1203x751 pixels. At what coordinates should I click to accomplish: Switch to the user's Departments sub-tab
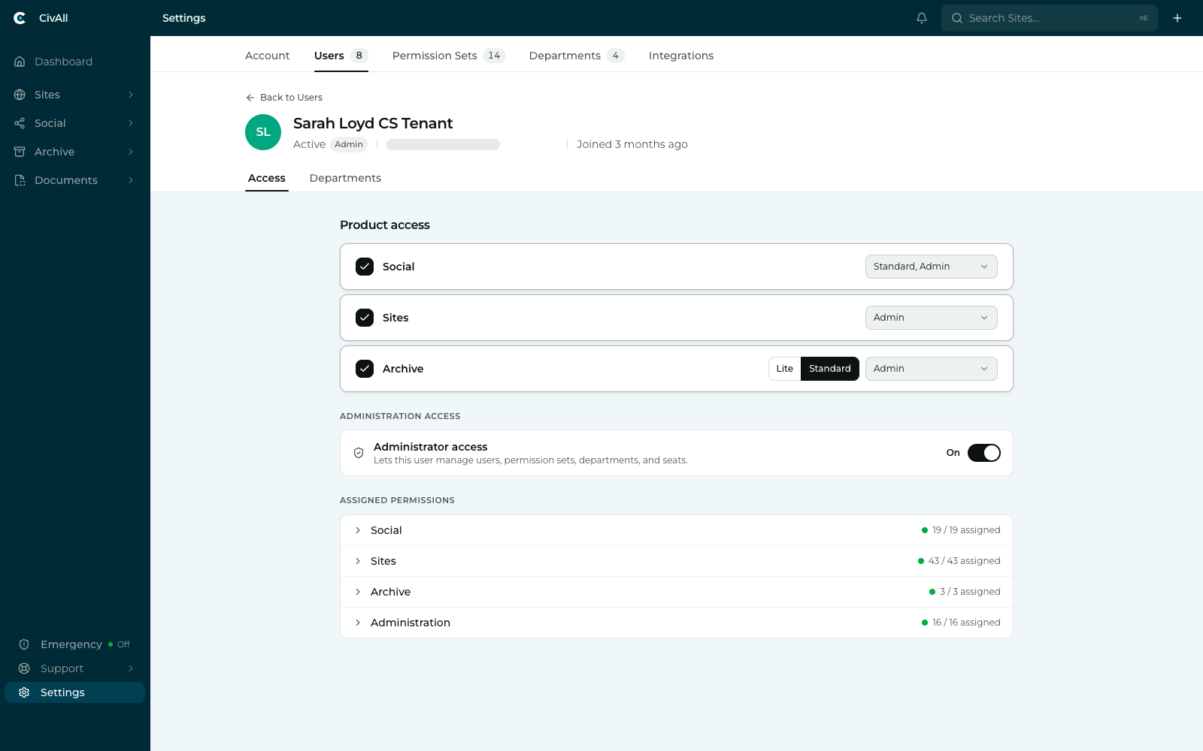[x=345, y=178]
